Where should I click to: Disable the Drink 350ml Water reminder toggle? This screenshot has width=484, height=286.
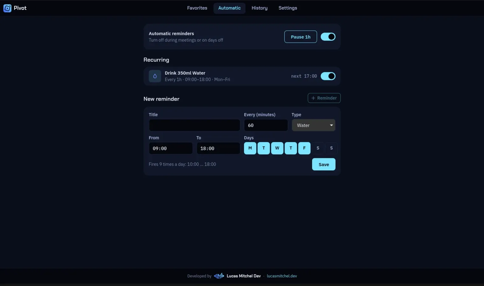point(328,76)
